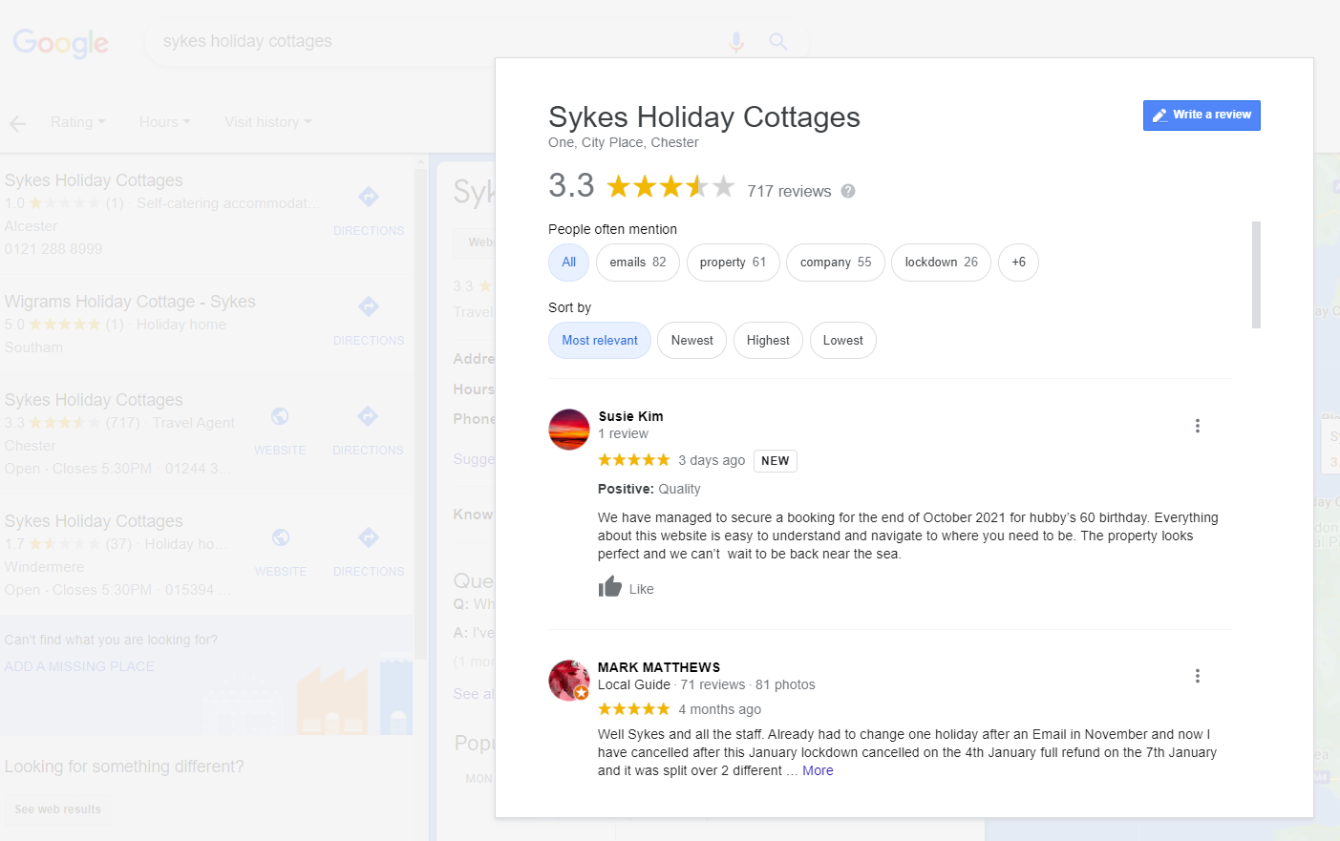Sort reviews by Highest rating

point(768,341)
